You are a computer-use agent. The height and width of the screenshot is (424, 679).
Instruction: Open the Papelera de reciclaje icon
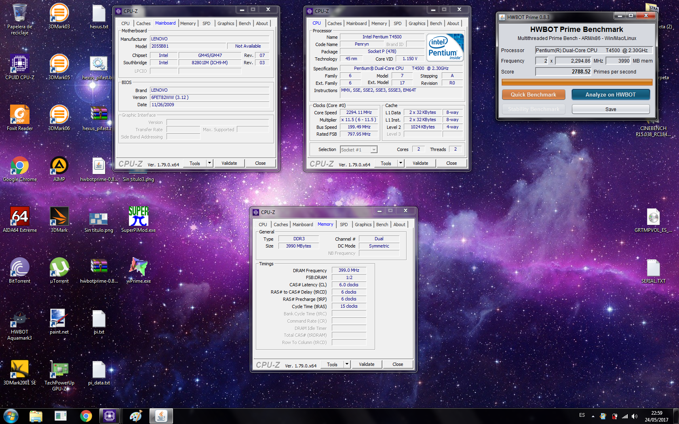pyautogui.click(x=19, y=19)
